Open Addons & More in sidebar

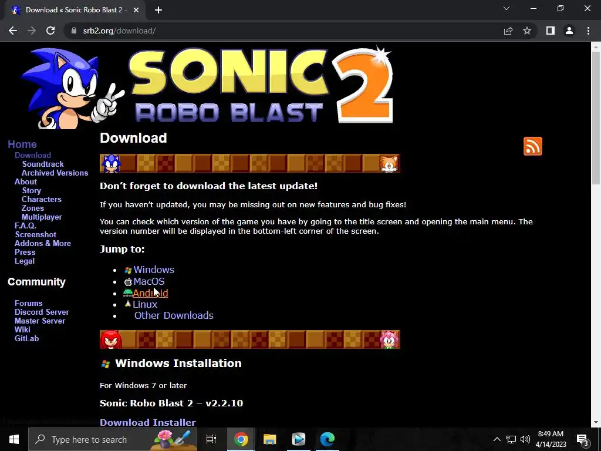pos(42,243)
